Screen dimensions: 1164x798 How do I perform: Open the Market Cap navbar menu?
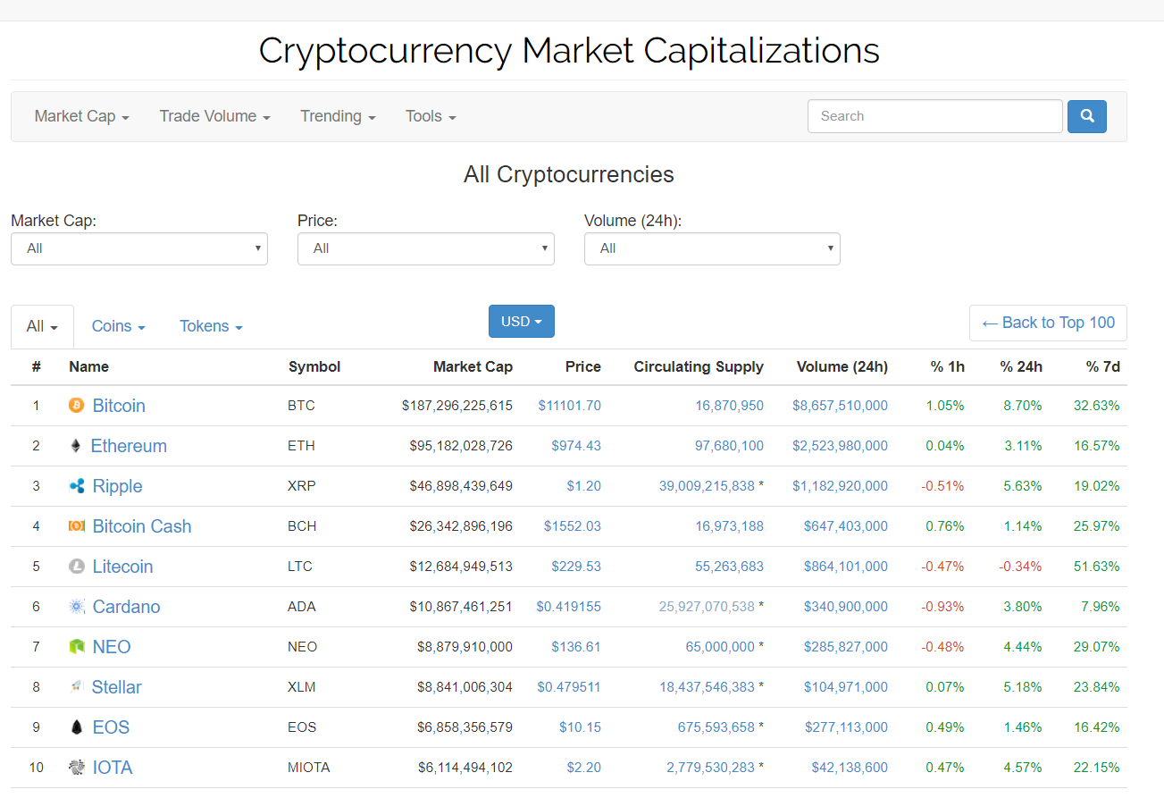(82, 116)
